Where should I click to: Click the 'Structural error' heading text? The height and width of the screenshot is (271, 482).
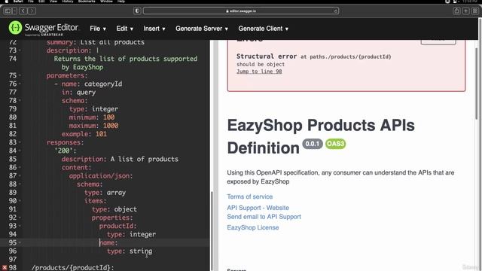coord(267,56)
